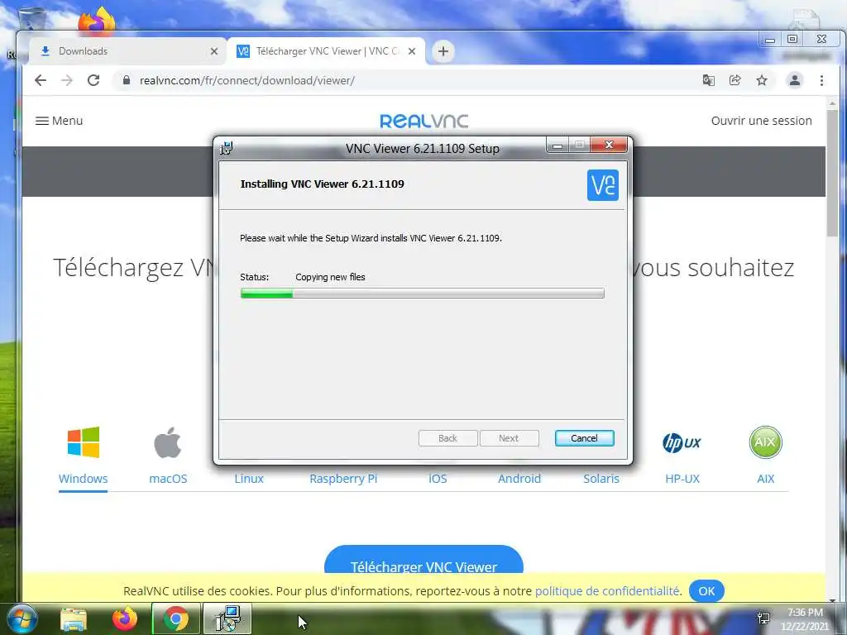Open Firefox from the taskbar
The height and width of the screenshot is (635, 847).
click(125, 618)
